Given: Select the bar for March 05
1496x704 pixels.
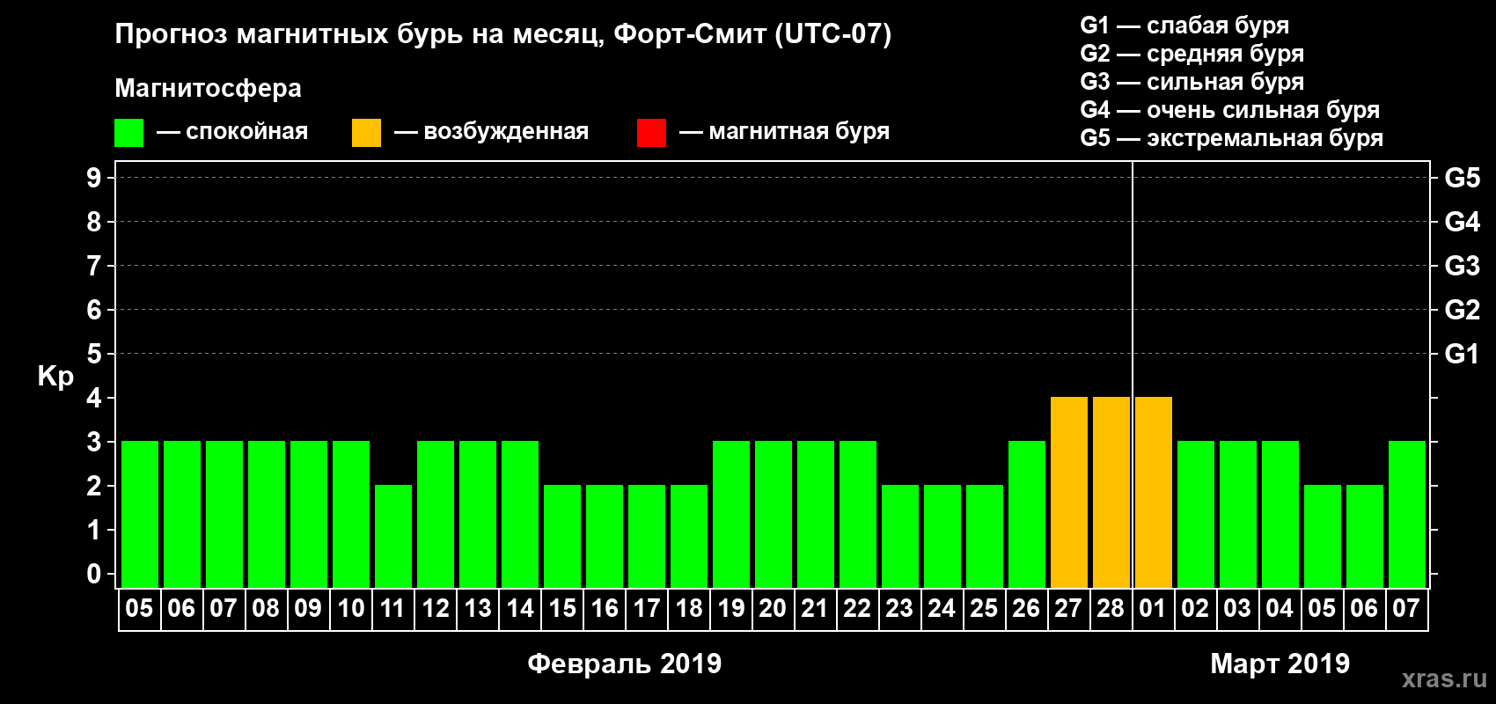Looking at the screenshot, I should click(1323, 536).
